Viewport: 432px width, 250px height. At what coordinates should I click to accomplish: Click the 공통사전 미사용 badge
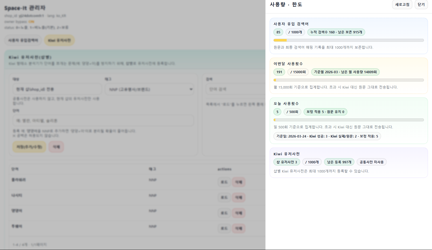pos(371,162)
